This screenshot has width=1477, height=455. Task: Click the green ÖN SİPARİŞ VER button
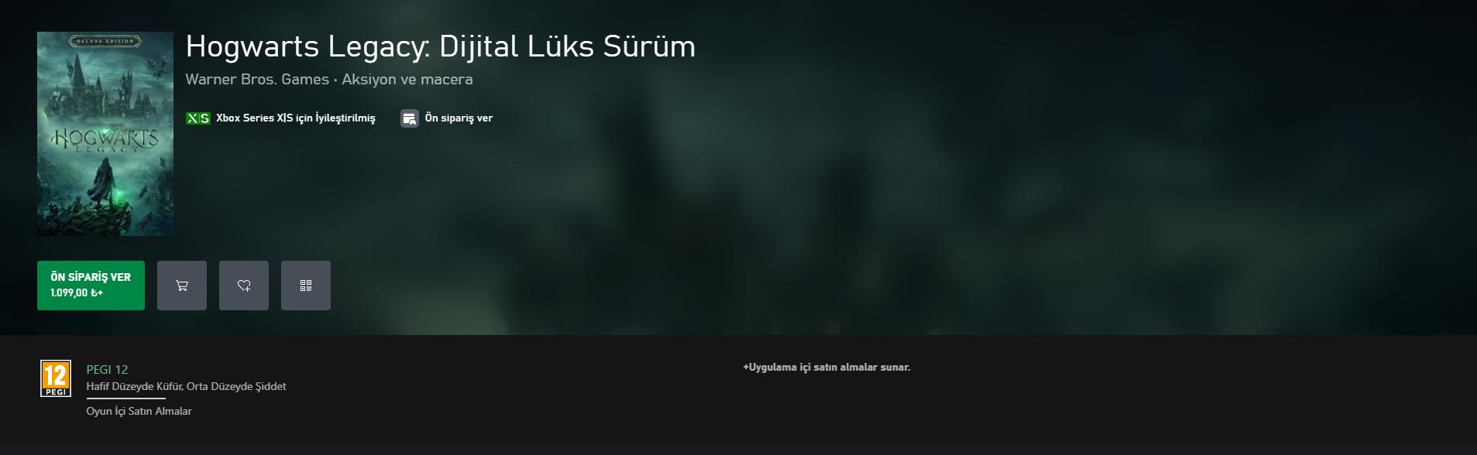tap(91, 286)
